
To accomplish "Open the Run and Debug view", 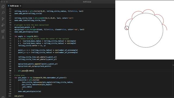I will click(x=3, y=25).
